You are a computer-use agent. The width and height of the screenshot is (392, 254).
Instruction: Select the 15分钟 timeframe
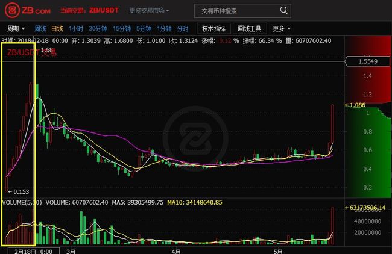122,29
